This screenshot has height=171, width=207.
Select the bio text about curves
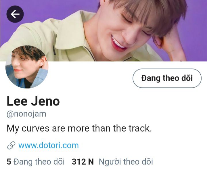pos(79,128)
